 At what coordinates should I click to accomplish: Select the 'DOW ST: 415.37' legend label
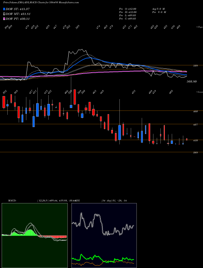[17, 9]
